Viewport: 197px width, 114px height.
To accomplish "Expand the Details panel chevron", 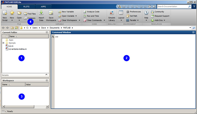I will (x=46, y=75).
